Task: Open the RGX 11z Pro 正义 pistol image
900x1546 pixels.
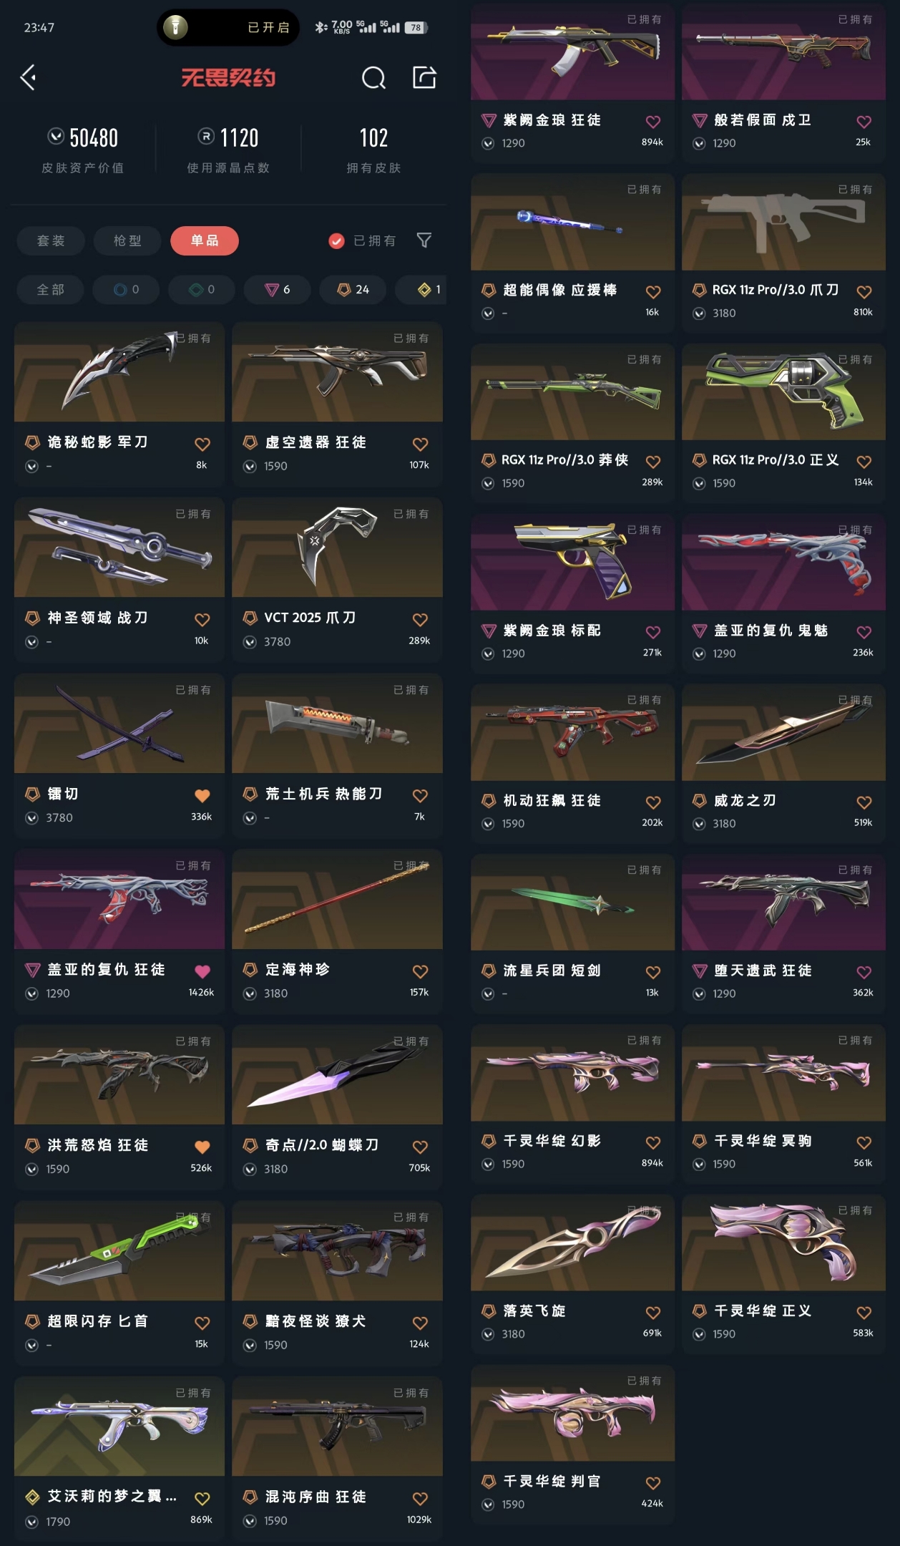Action: point(783,392)
